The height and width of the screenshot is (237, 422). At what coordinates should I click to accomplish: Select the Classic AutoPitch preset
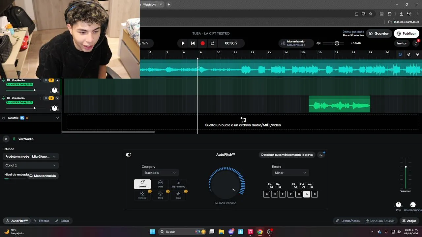tap(142, 184)
